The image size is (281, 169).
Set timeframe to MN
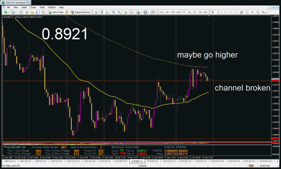coord(206,12)
